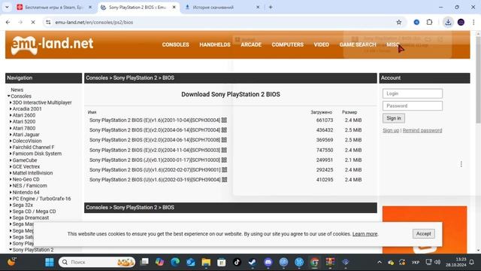Click in the Password input field
The width and height of the screenshot is (481, 271).
(413, 105)
